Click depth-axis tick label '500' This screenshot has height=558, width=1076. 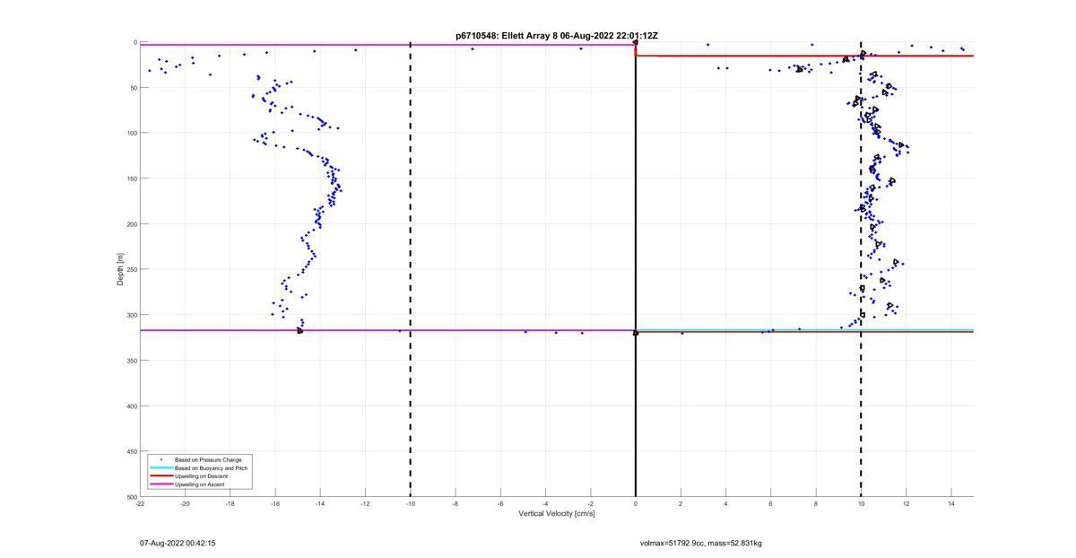click(131, 497)
